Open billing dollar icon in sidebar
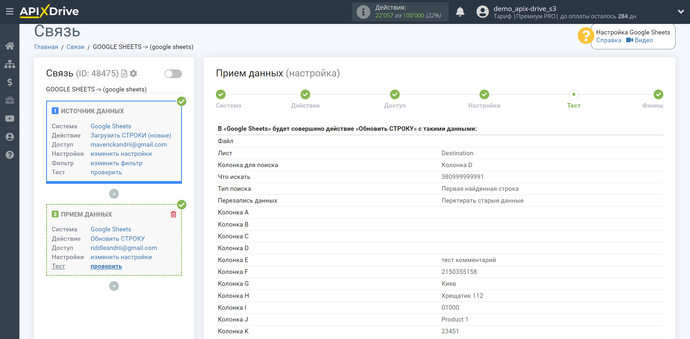The image size is (690, 339). tap(10, 82)
